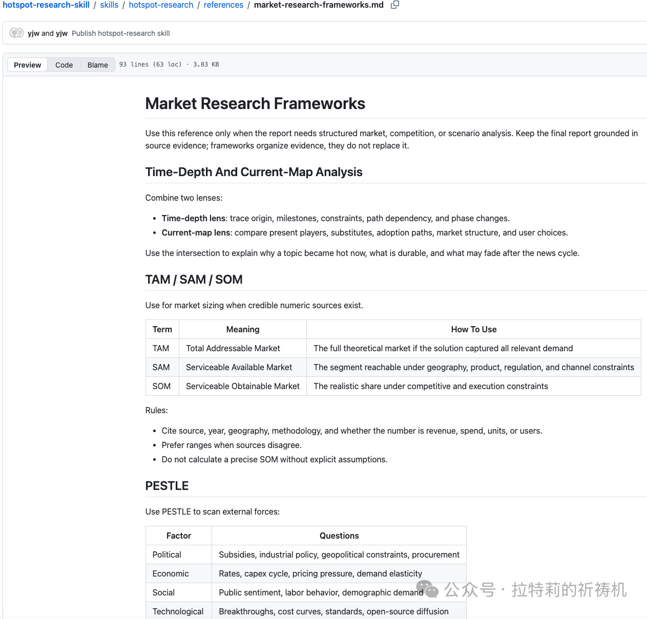Click 'The realistic share under competitive' cell

point(474,387)
